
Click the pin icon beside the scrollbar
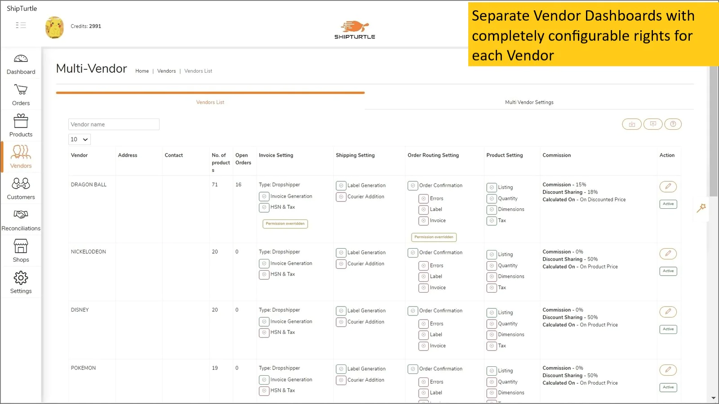(701, 207)
